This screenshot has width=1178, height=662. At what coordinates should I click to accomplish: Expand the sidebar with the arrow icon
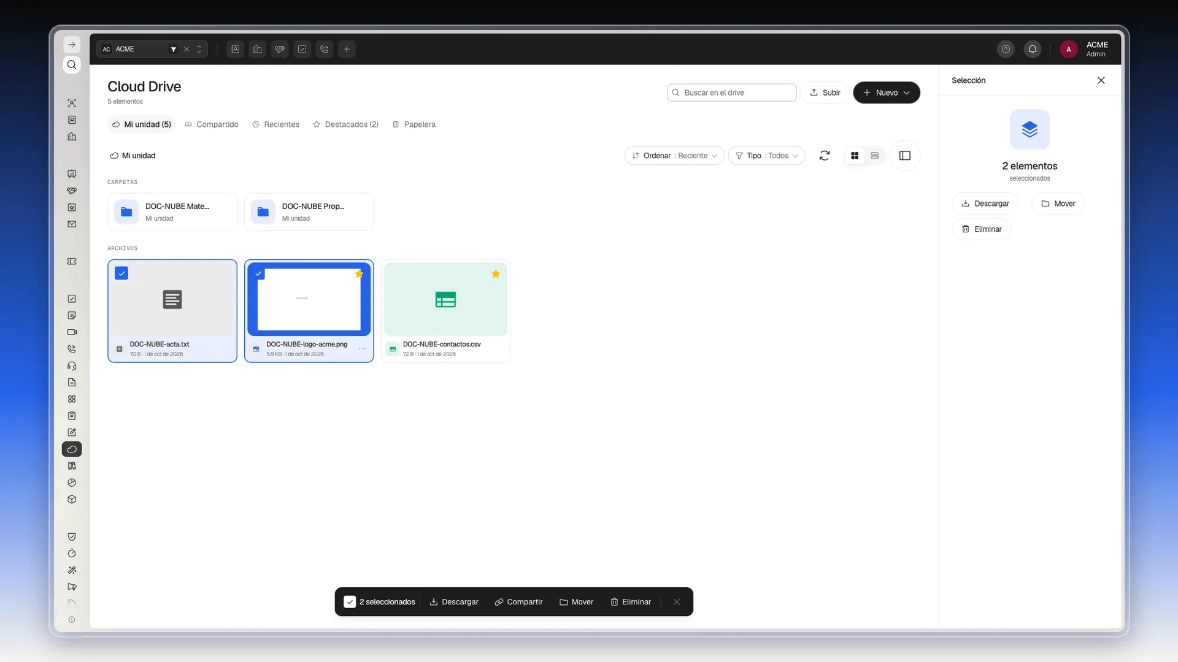(72, 45)
